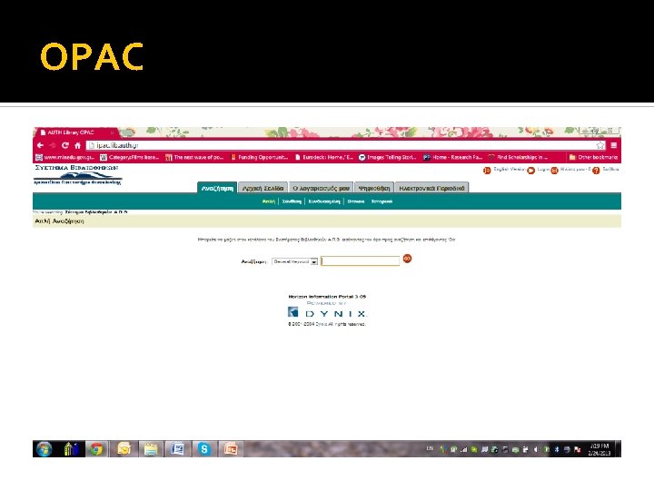The image size is (654, 490).
Task: Click the Bluetooth tray icon
Action: (557, 449)
